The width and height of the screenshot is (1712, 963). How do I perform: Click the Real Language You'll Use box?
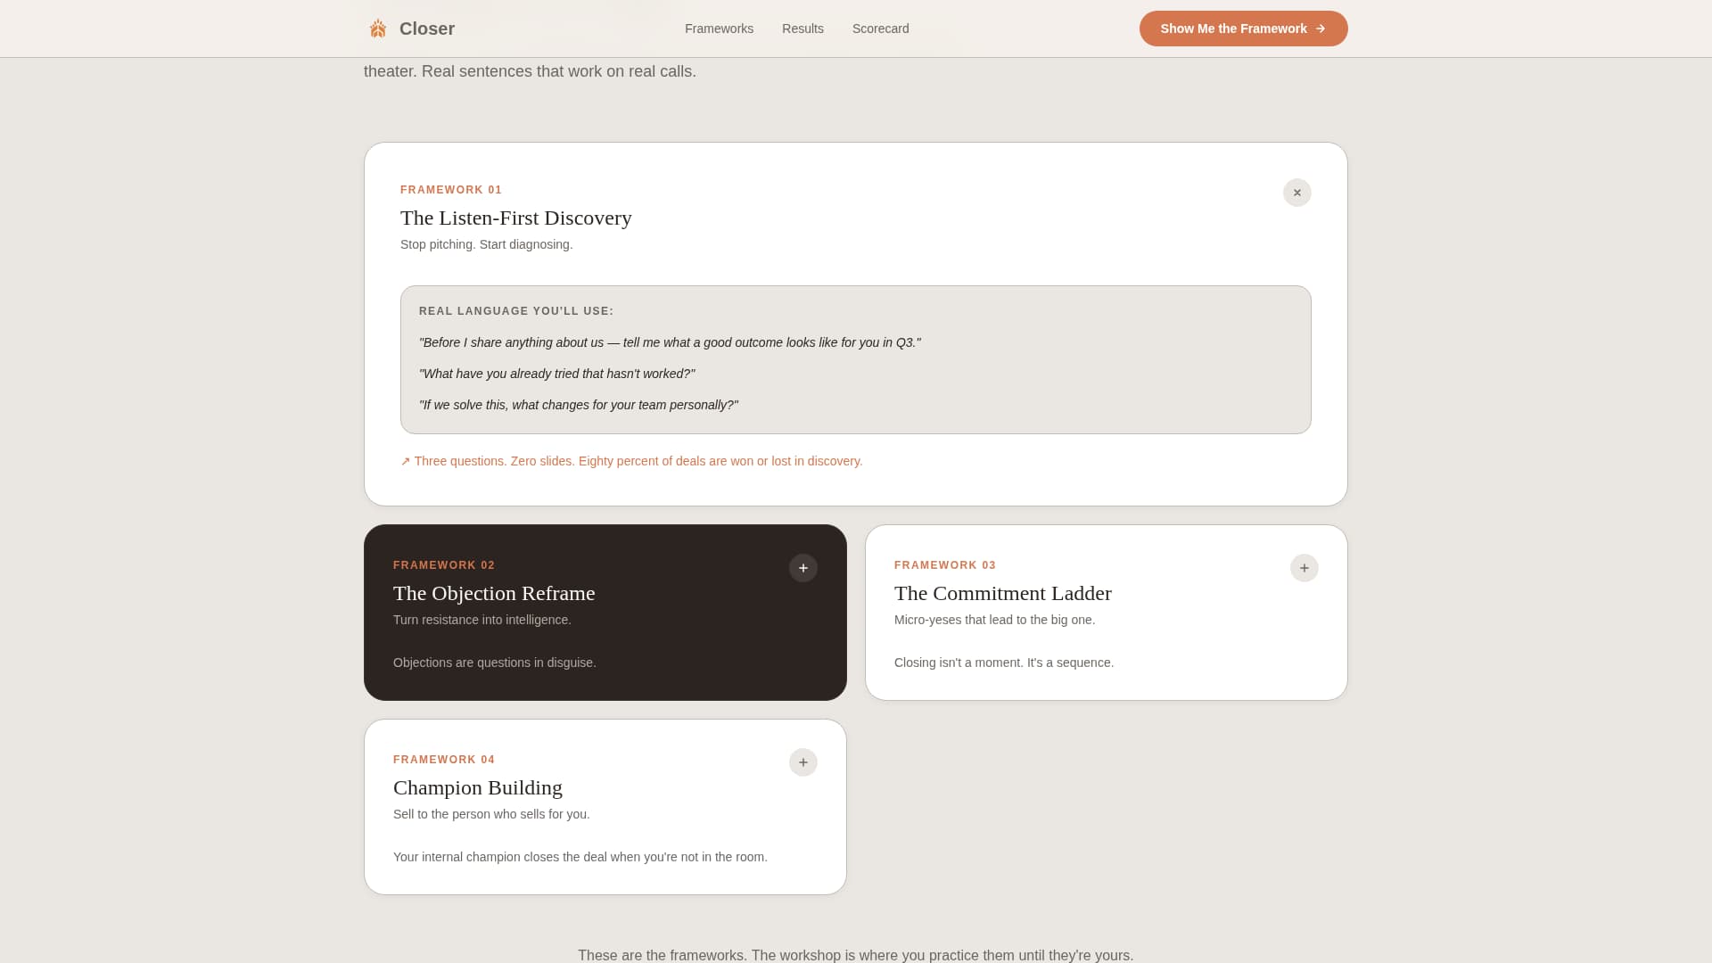[x=855, y=359]
